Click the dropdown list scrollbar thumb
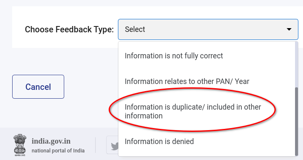Image resolution: width=303 pixels, height=160 pixels. click(297, 121)
